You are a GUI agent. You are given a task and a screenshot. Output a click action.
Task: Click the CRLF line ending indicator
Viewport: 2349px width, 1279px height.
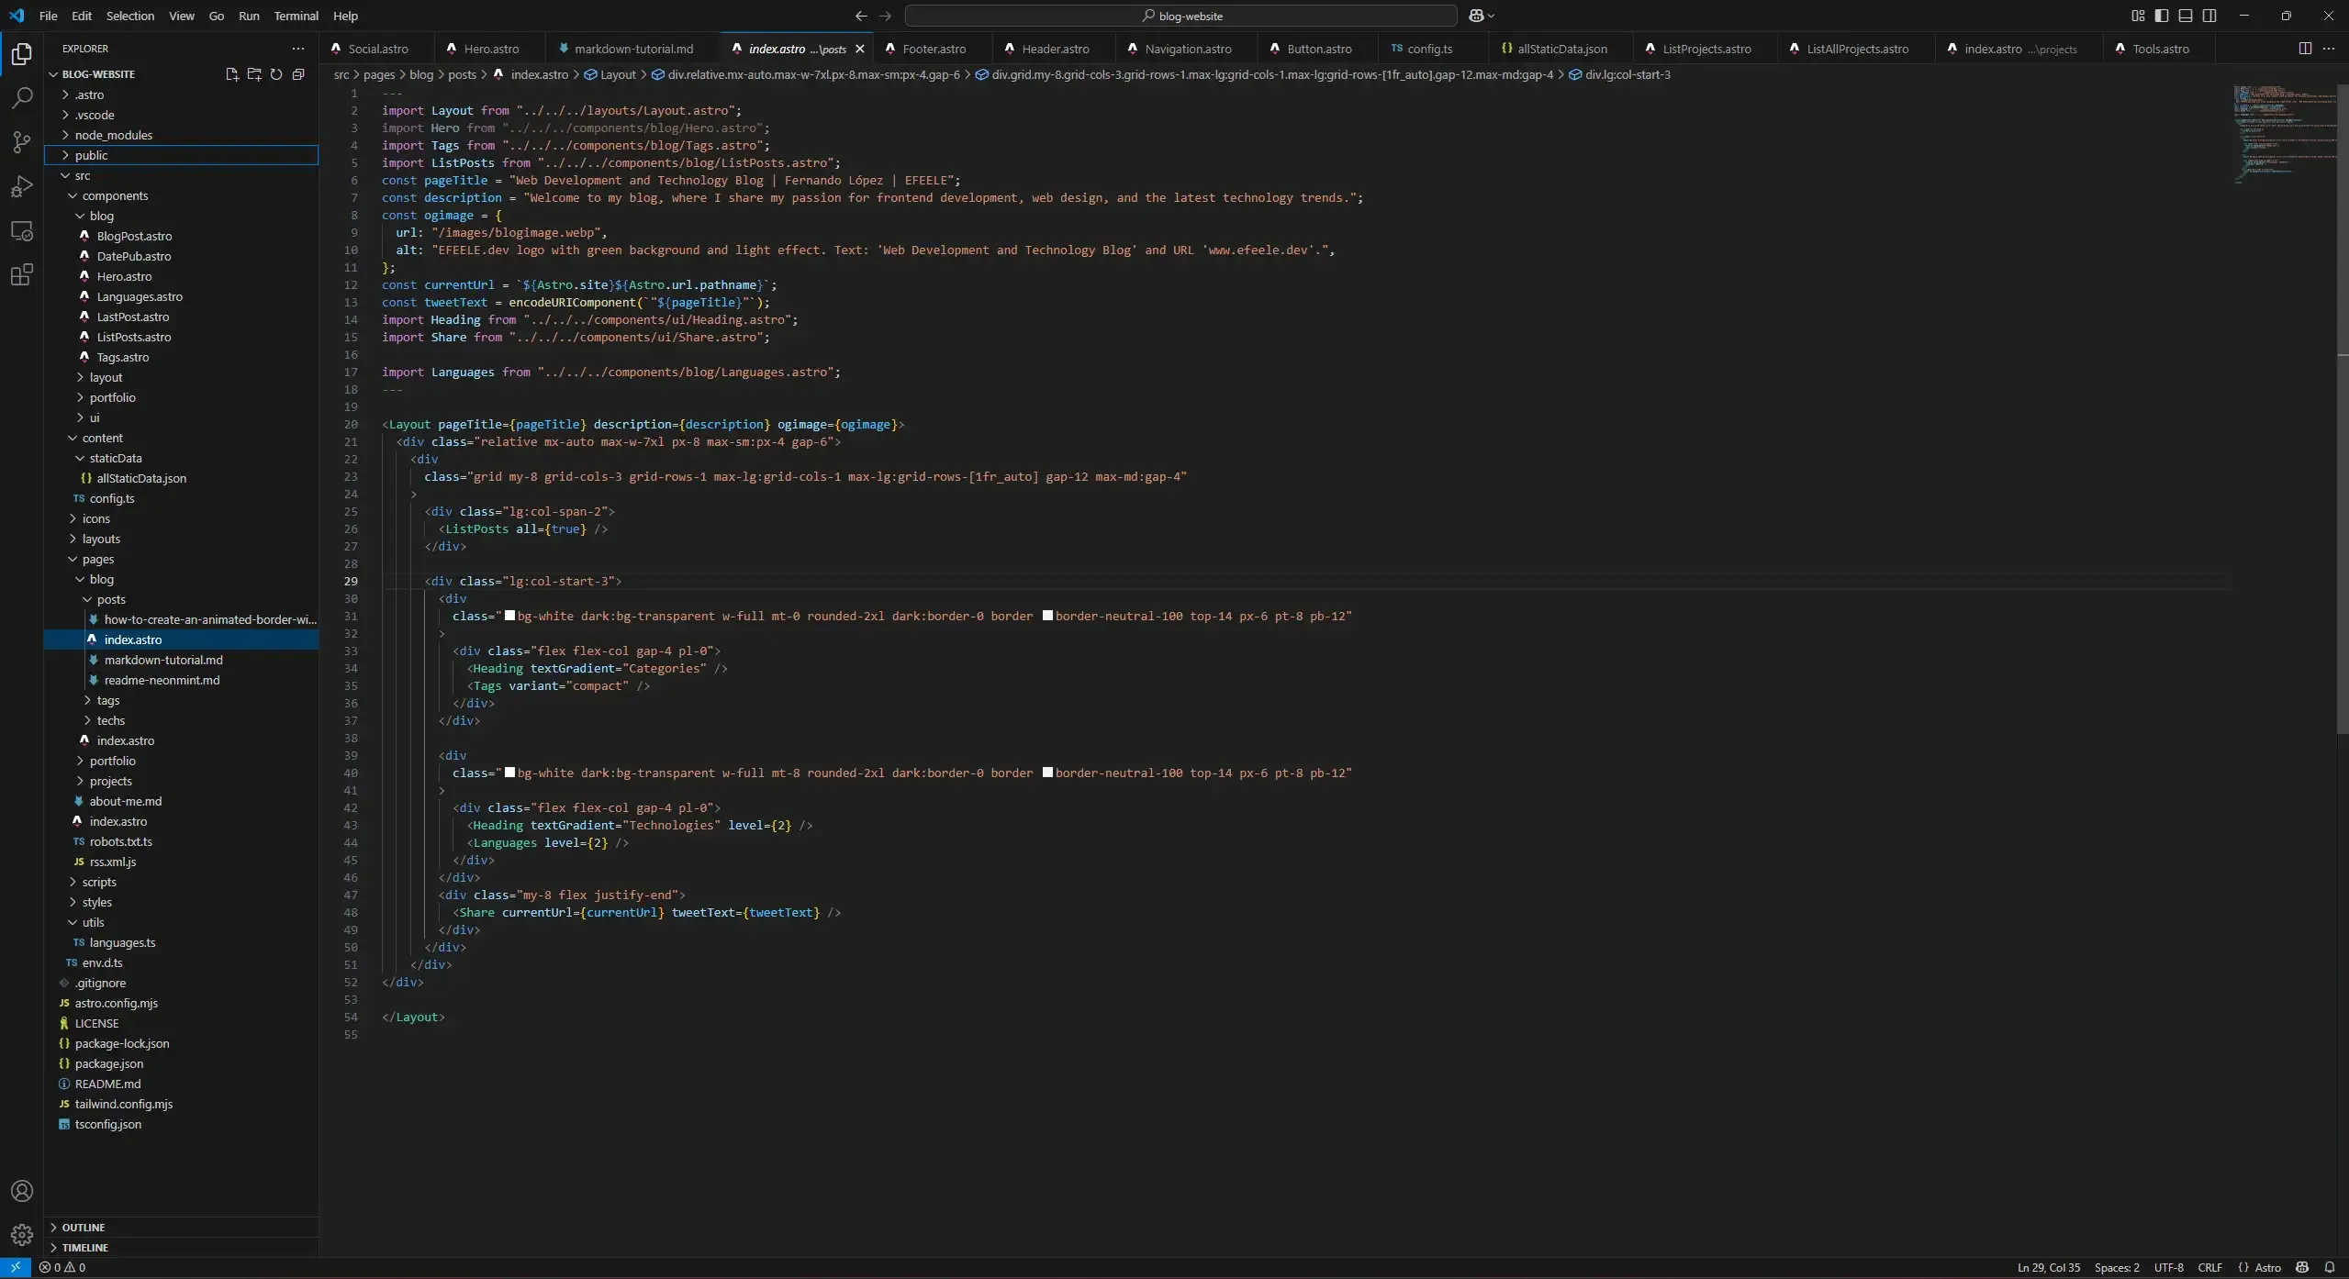pos(2210,1267)
